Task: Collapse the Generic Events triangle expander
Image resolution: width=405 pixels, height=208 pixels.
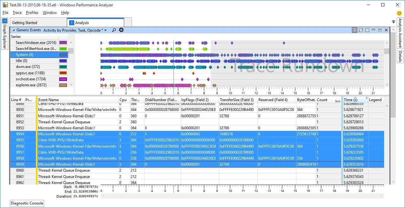Action: point(14,30)
